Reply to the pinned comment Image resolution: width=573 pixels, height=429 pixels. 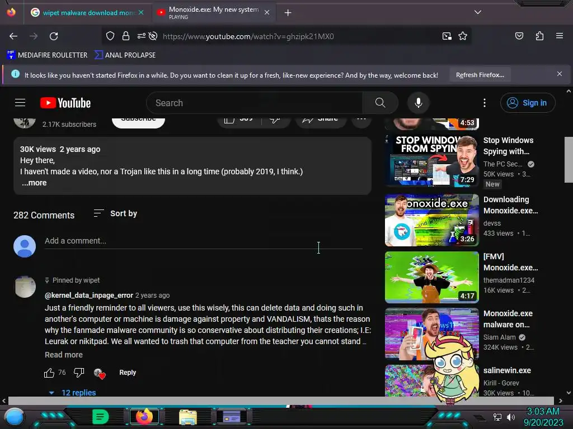(128, 373)
